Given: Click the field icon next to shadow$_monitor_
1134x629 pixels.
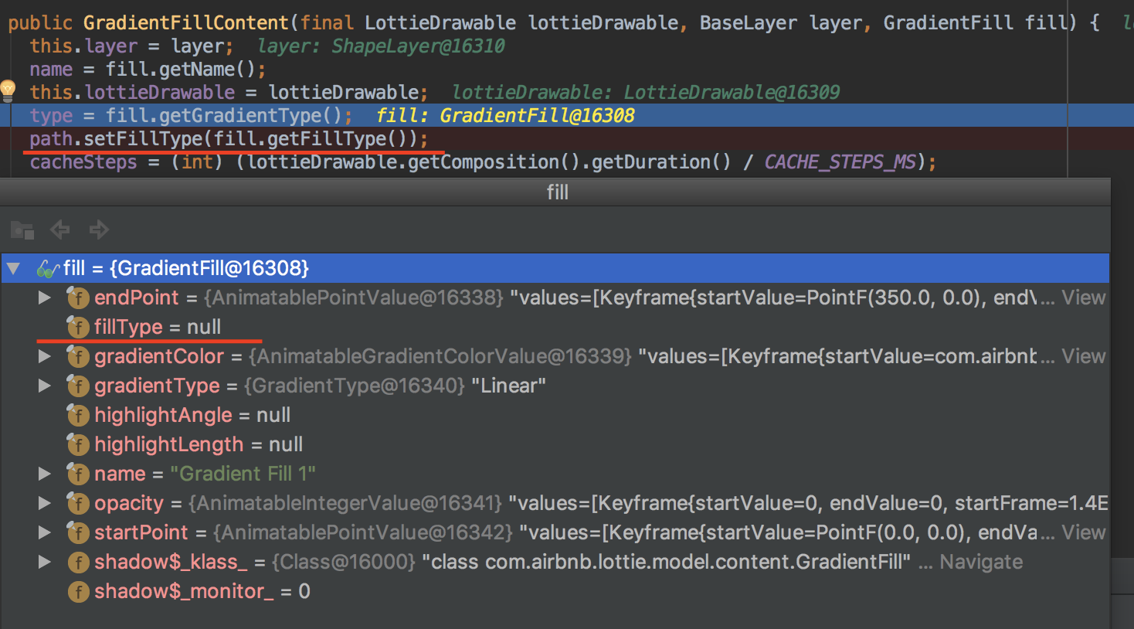Looking at the screenshot, I should pyautogui.click(x=78, y=591).
